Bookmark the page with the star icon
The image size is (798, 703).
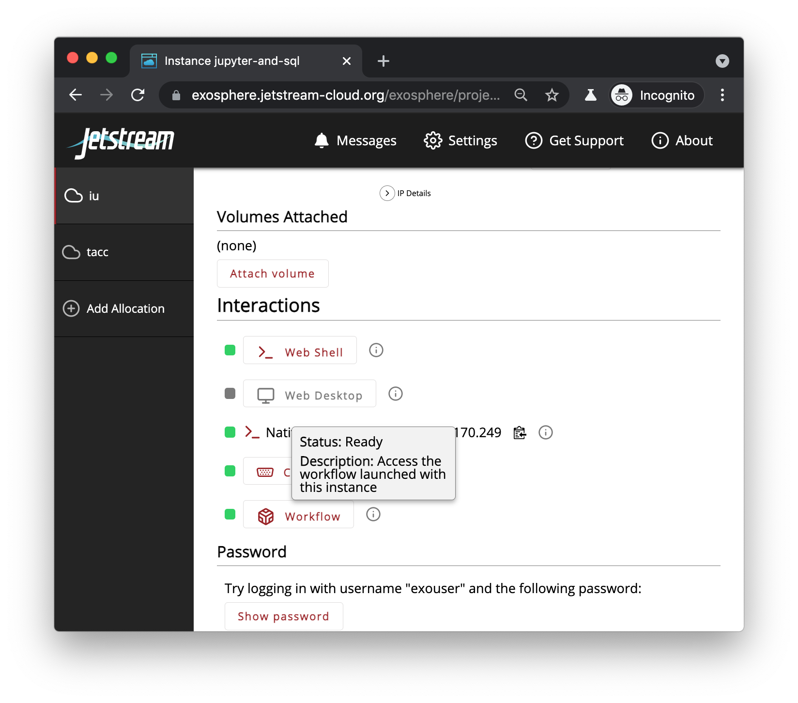(x=552, y=95)
